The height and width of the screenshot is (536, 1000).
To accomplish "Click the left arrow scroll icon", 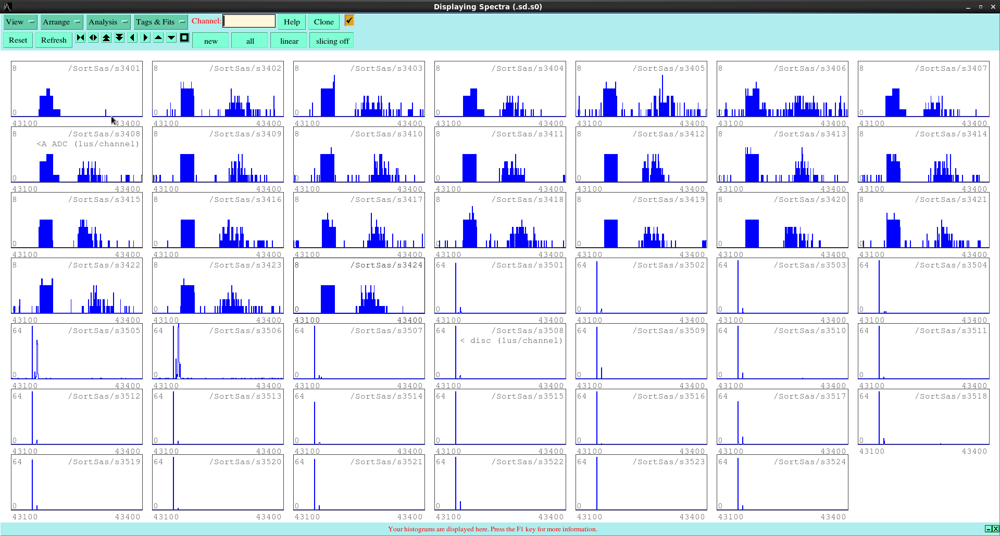I will [x=132, y=37].
